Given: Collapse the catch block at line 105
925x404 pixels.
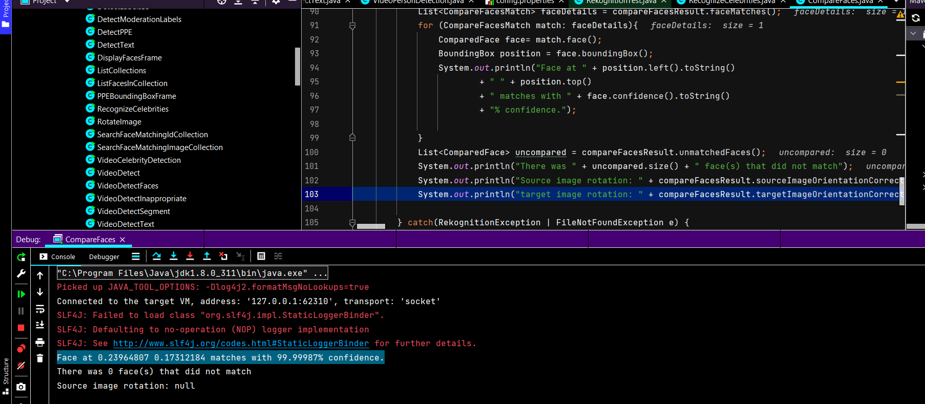Looking at the screenshot, I should click(352, 223).
